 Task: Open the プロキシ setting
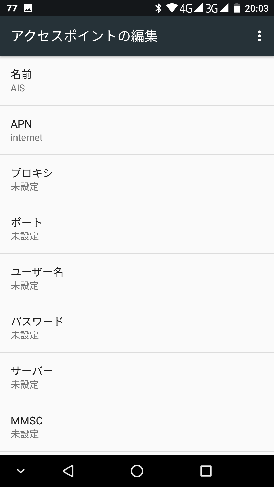pos(137,180)
